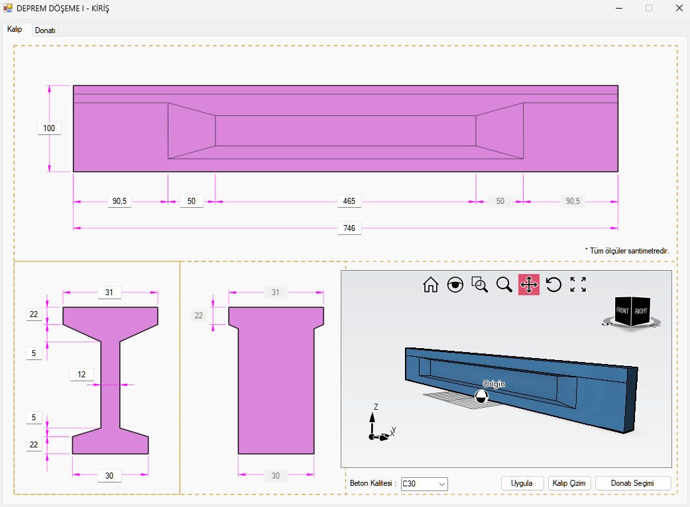Click the Home view icon in 3D viewer
Screen dimensions: 690x507
[x=431, y=285]
